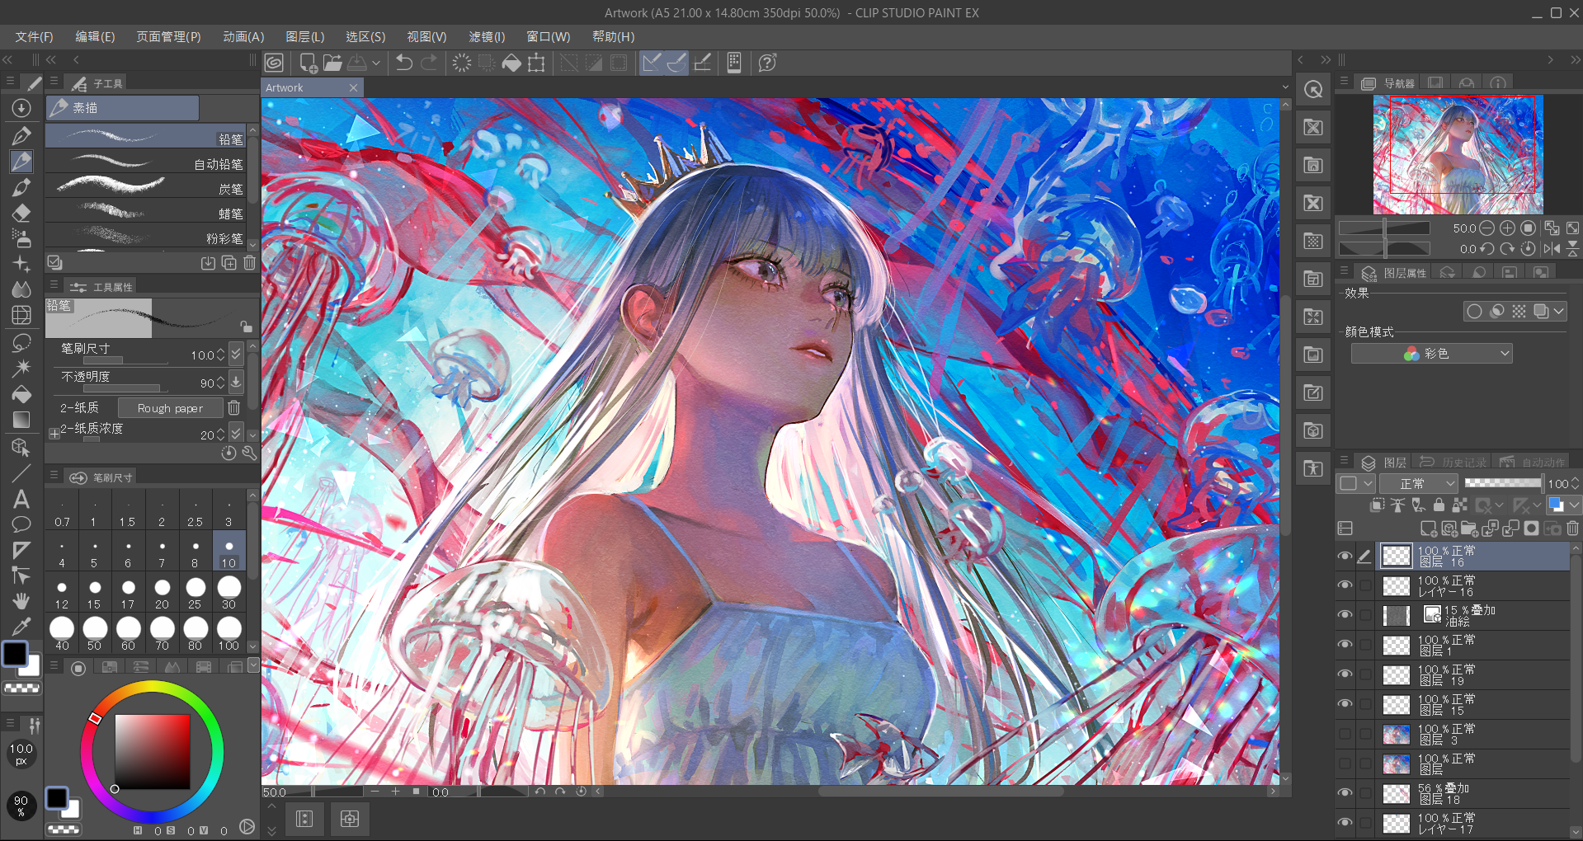Screen dimensions: 1583x841
Task: Open the 图层(L) menu
Action: coord(304,37)
